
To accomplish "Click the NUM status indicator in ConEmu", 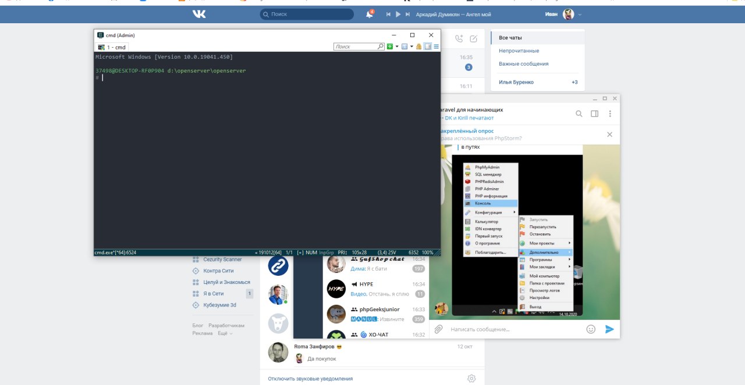I will tap(311, 253).
